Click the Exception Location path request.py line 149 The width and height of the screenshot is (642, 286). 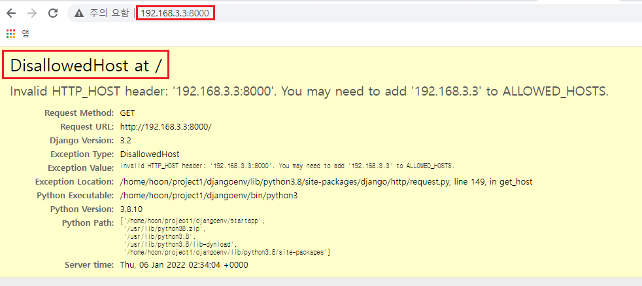326,182
